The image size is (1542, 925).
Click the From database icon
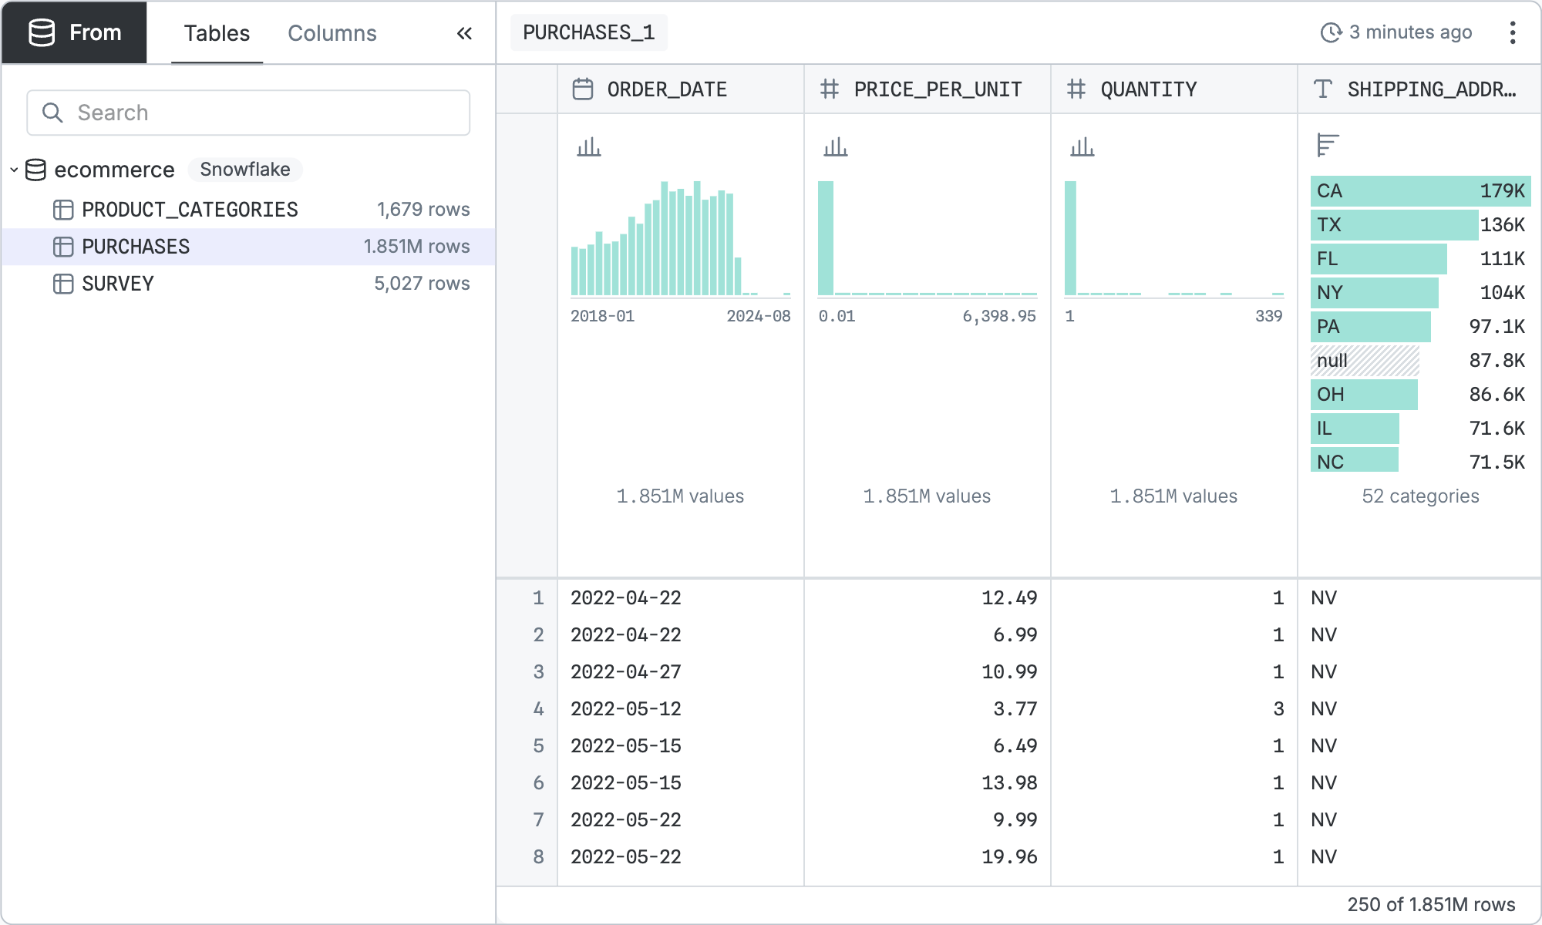[x=42, y=32]
